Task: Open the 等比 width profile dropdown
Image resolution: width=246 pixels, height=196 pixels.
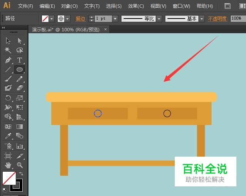Action: (x=159, y=19)
